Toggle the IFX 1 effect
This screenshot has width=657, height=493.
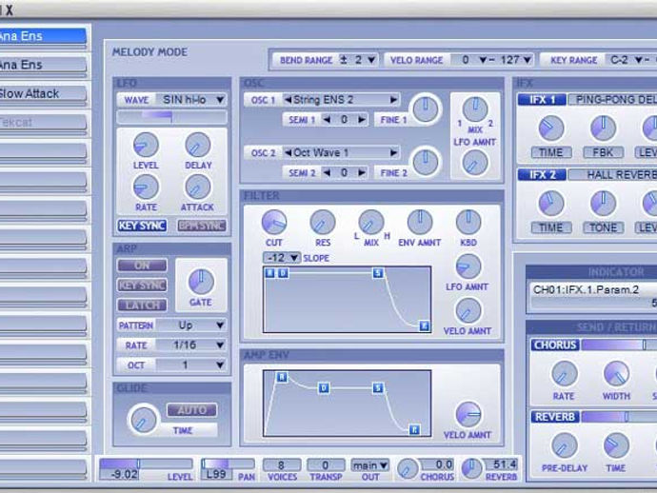[542, 100]
